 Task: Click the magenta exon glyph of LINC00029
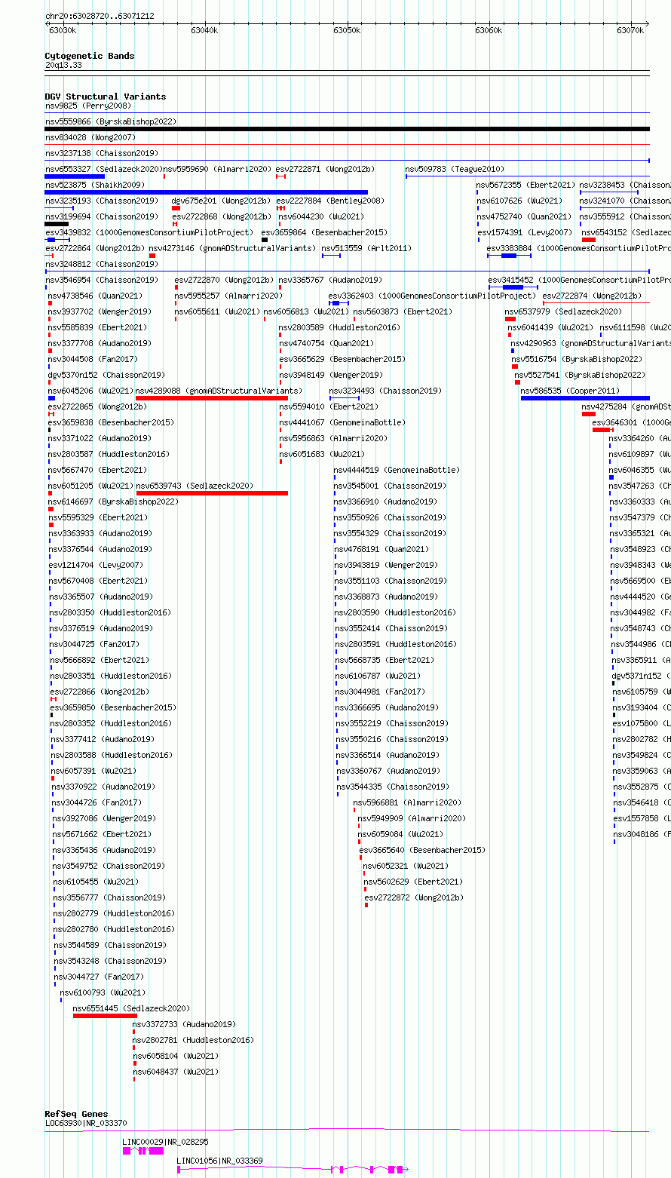tap(143, 1151)
